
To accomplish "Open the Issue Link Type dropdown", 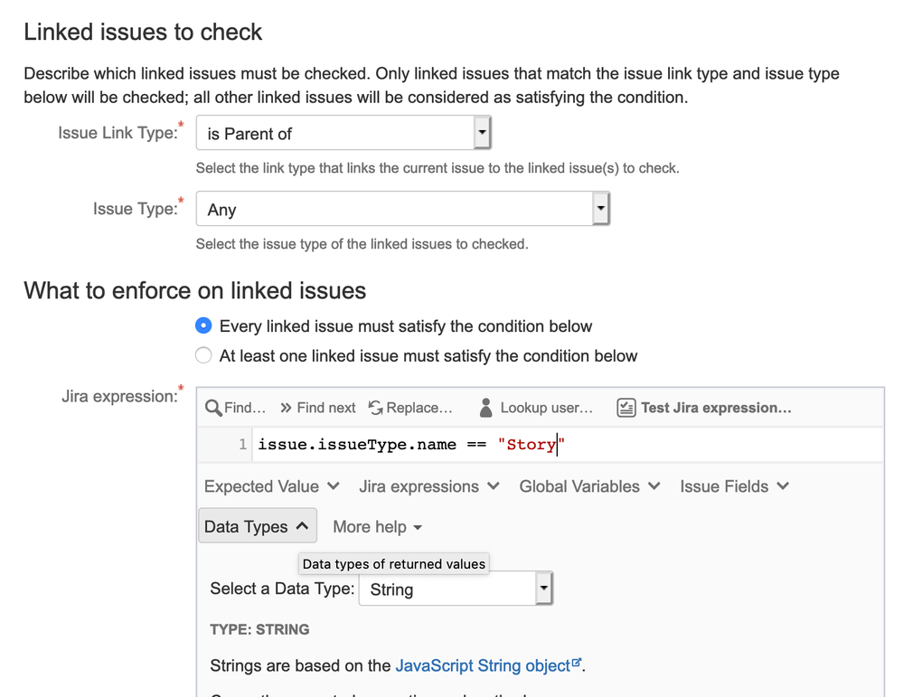I will click(343, 133).
